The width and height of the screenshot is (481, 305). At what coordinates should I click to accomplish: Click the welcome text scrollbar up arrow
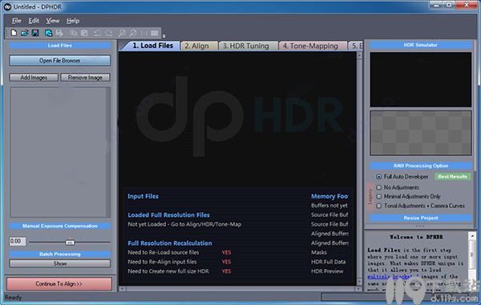472,236
